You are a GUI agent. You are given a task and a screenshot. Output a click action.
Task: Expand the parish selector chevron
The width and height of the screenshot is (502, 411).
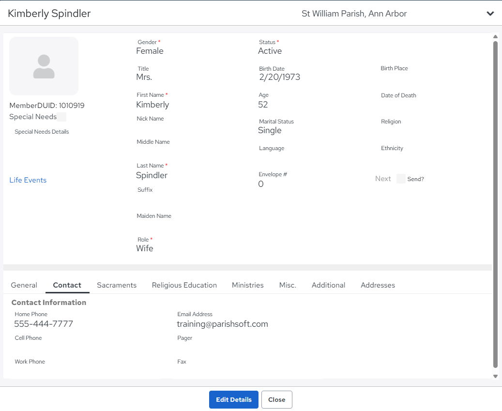[x=490, y=14]
